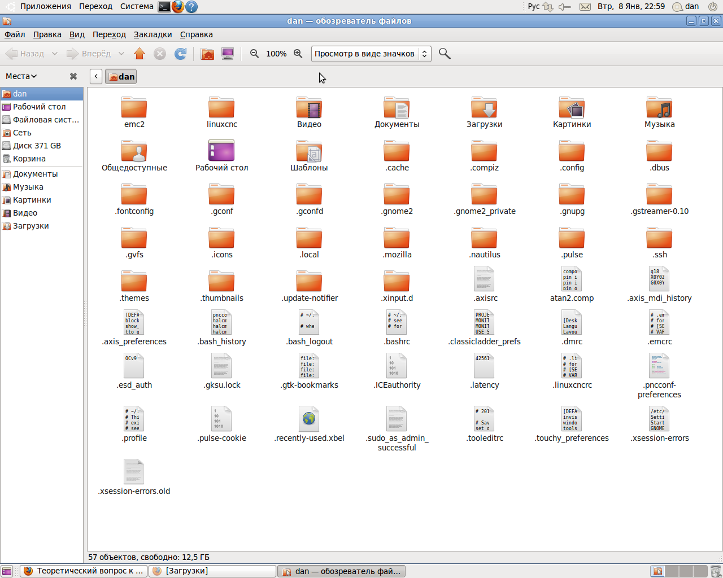Open the clock showing Втр, 8 Янв
The height and width of the screenshot is (578, 723).
click(631, 6)
